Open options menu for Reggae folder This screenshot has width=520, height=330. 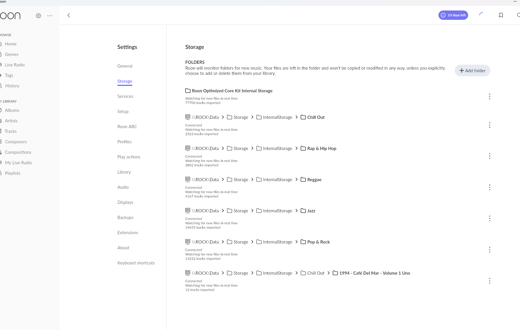coord(490,187)
